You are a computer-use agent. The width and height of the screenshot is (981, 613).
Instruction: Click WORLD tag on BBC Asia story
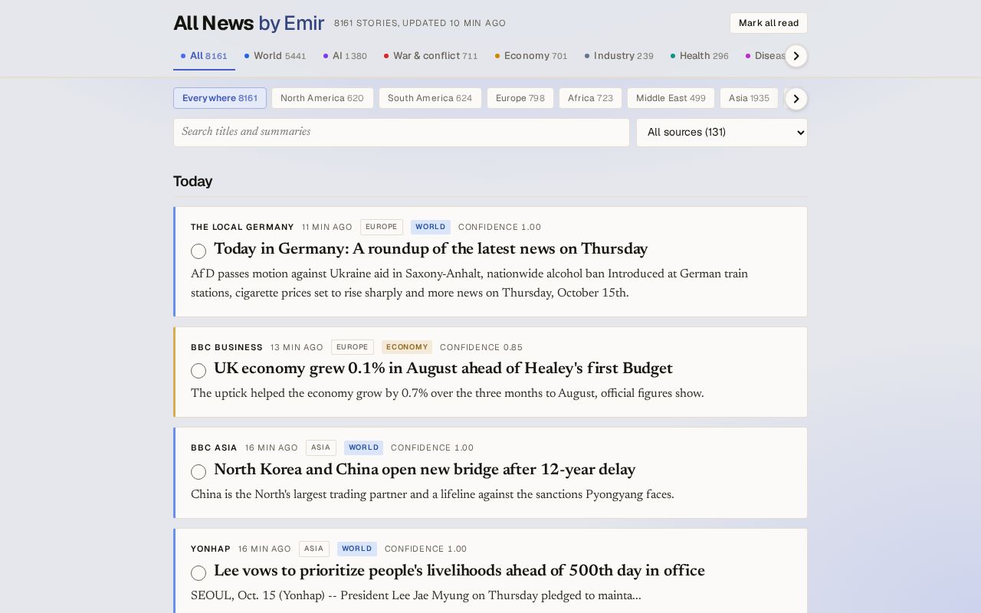coord(364,447)
